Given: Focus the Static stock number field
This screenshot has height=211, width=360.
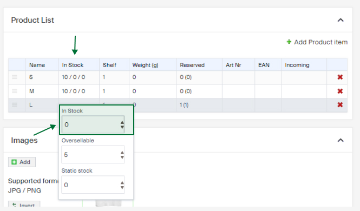Looking at the screenshot, I should click(93, 184).
